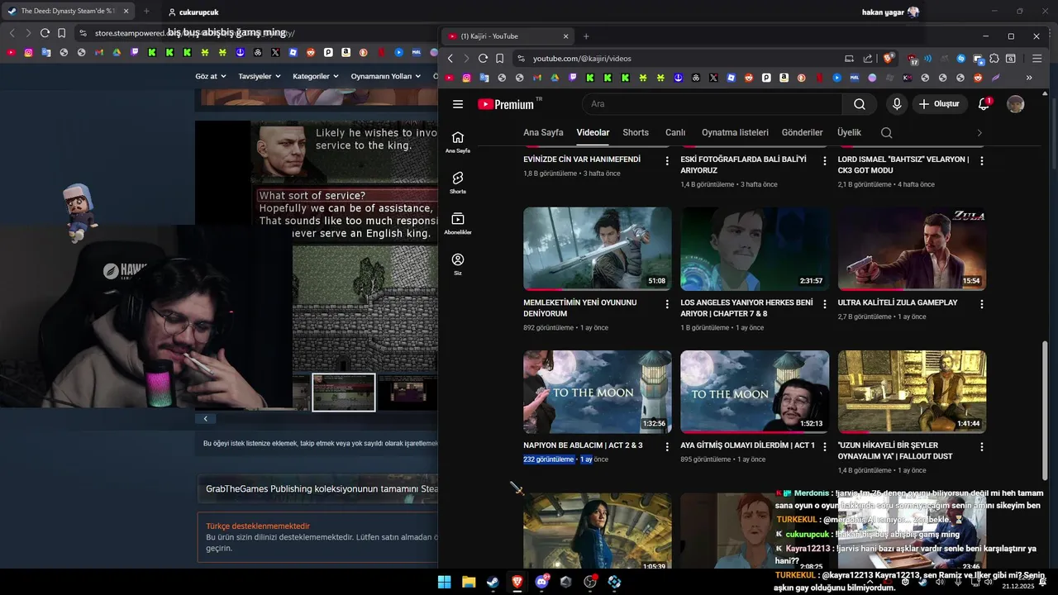Open Shorts in the YouTube sidebar
1058x595 pixels.
[458, 183]
